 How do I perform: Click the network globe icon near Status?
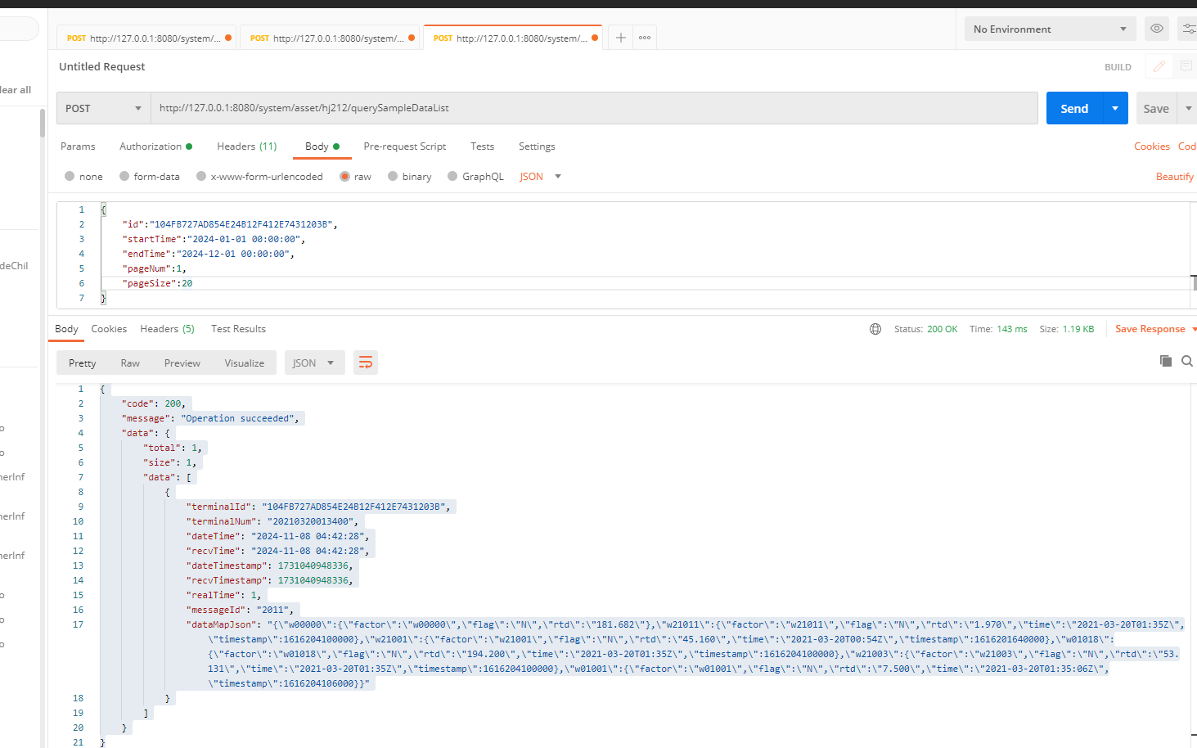click(875, 329)
